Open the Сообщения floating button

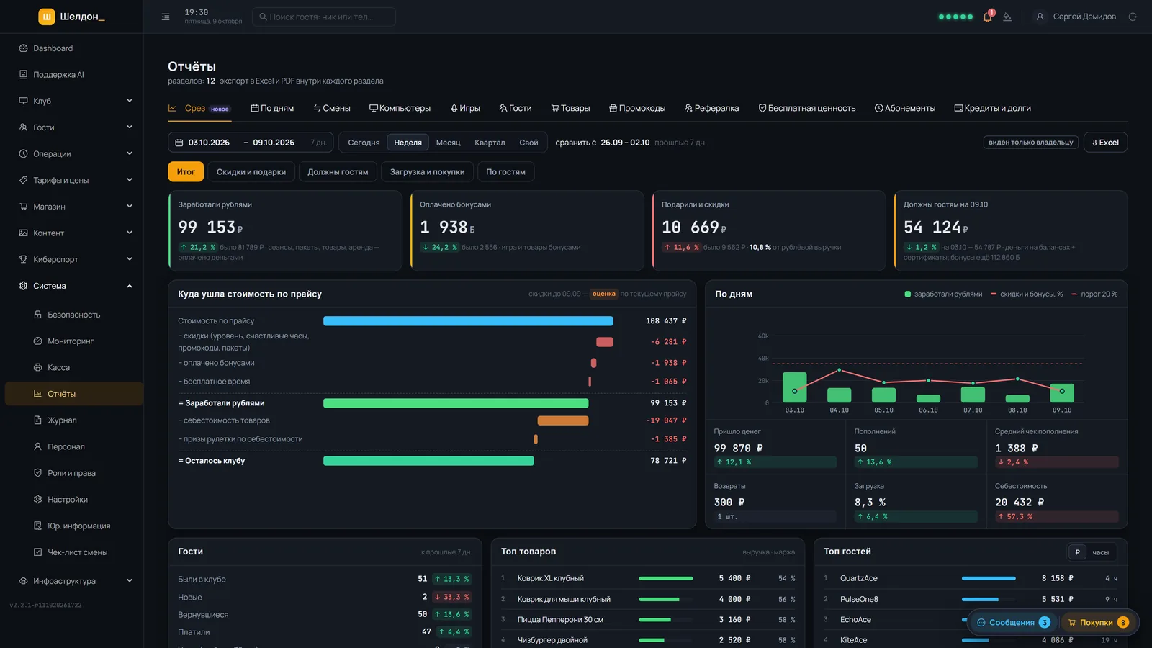pos(1013,623)
